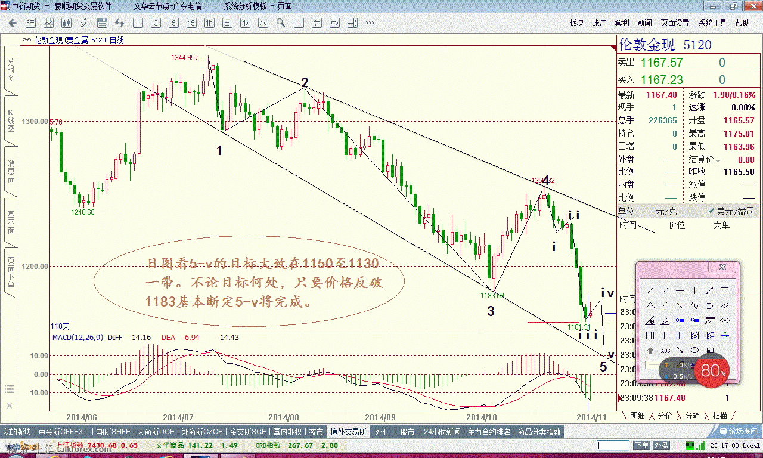Expand the toolbar overflow chevrons
763x458 pixels.
click(x=370, y=23)
